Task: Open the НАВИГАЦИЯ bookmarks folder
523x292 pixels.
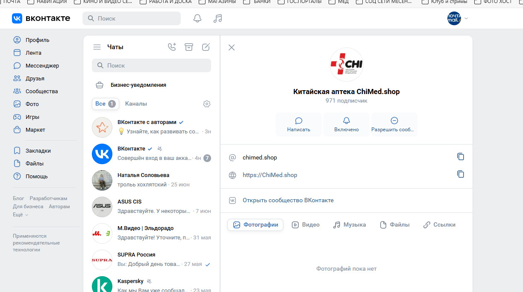Action: pos(47,2)
